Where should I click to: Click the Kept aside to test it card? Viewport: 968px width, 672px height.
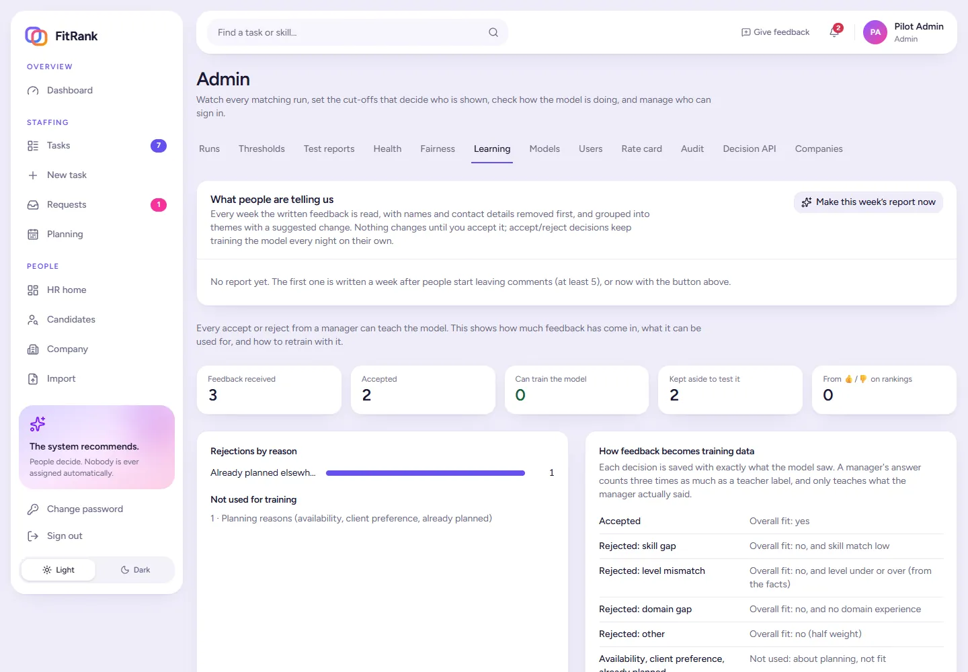click(x=731, y=390)
